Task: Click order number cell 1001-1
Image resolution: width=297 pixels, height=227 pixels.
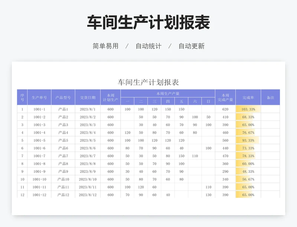Action: coord(39,109)
